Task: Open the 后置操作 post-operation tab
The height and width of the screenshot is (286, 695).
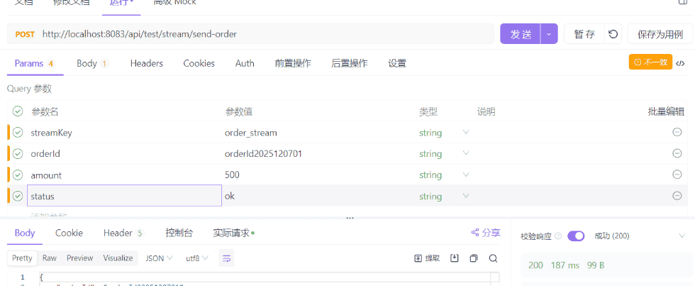Action: pos(349,63)
